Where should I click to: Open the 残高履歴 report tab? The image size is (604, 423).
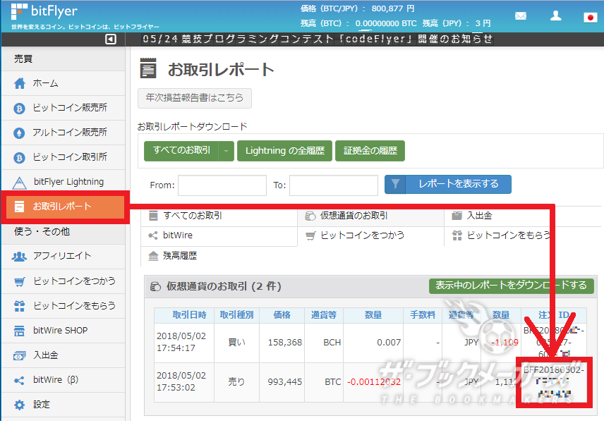[219, 256]
